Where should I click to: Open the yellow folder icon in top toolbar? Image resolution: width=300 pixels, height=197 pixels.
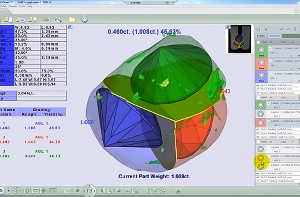(x=72, y=19)
